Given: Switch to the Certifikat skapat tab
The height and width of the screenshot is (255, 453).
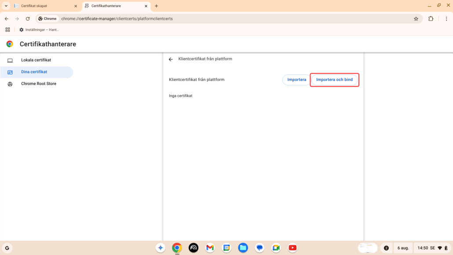Looking at the screenshot, I should click(x=42, y=6).
